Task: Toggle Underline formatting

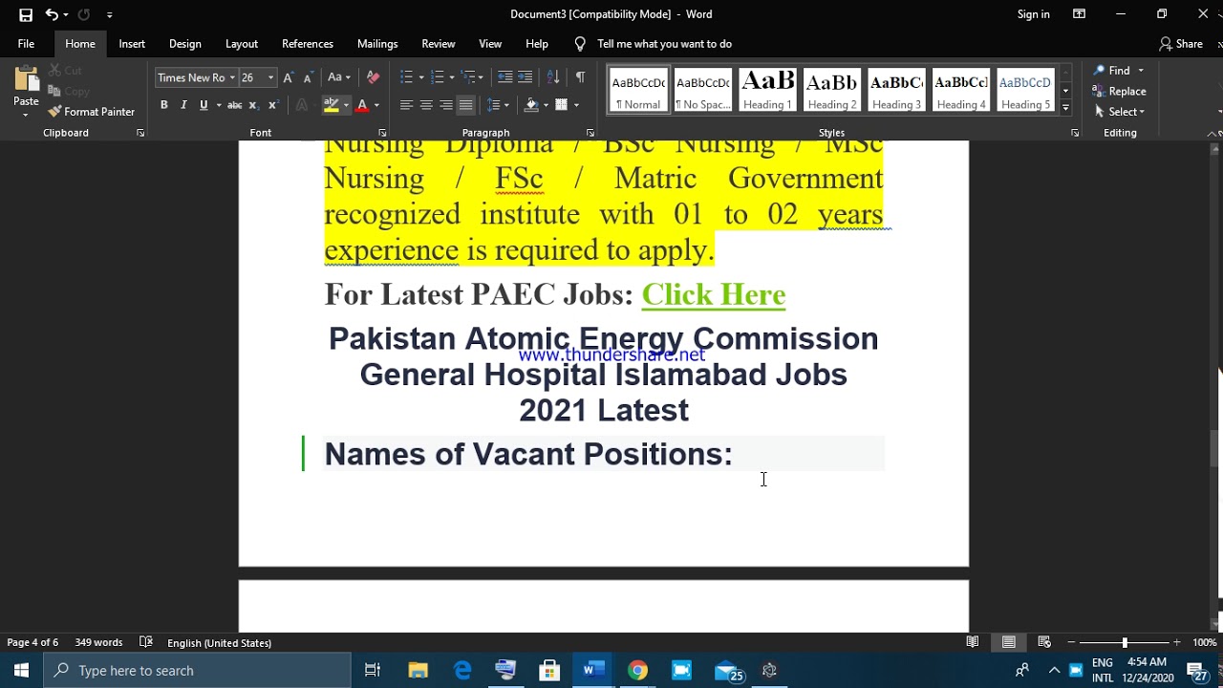Action: pos(204,105)
